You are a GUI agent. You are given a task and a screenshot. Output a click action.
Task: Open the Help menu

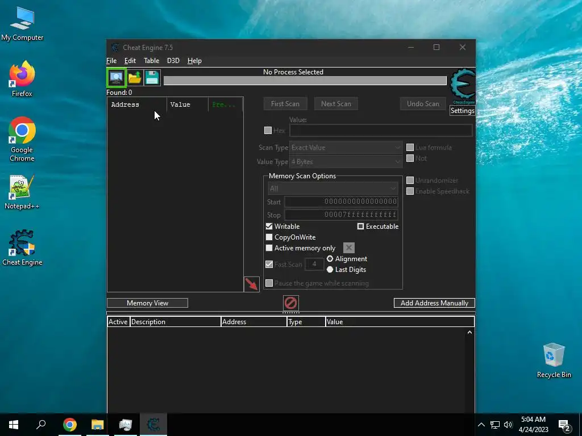pos(194,61)
